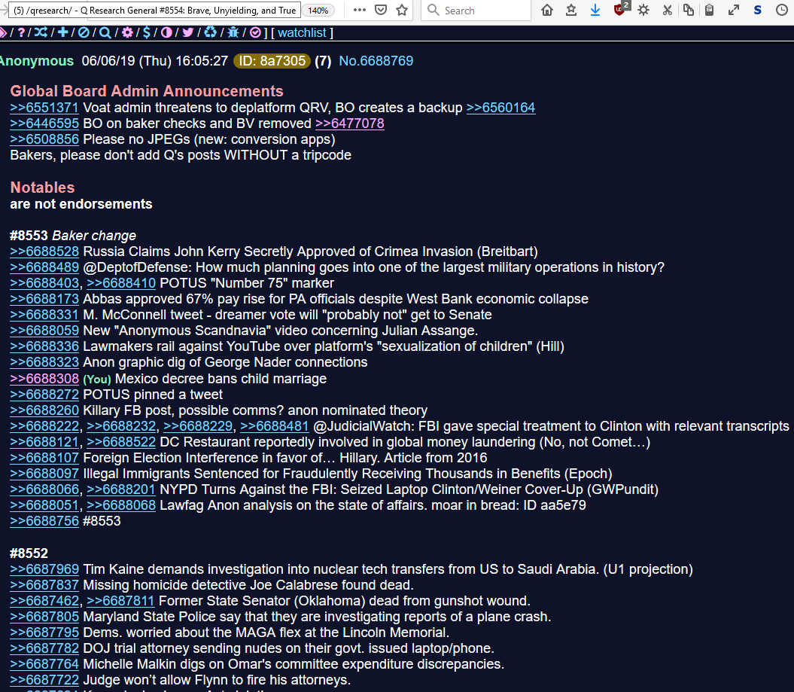Open link >>6687811 Former State Senator Oklahoma
The image size is (794, 692).
click(x=120, y=602)
